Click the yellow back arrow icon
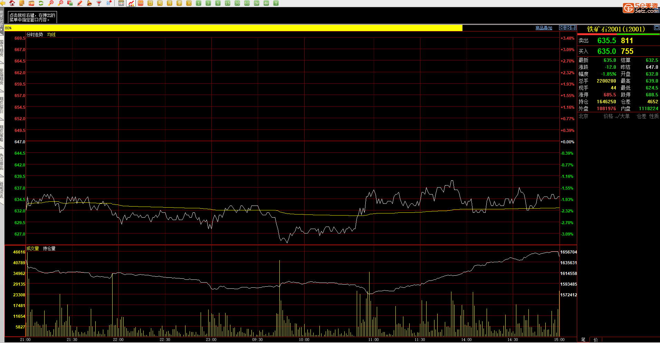This screenshot has width=660, height=343. [x=3, y=3]
